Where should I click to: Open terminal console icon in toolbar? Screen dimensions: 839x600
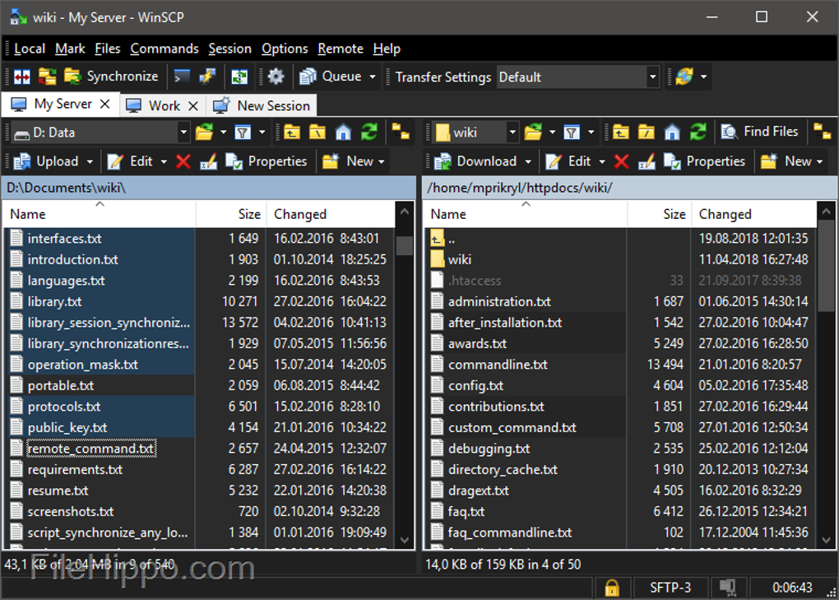182,77
